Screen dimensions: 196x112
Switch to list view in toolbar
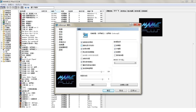13,8
